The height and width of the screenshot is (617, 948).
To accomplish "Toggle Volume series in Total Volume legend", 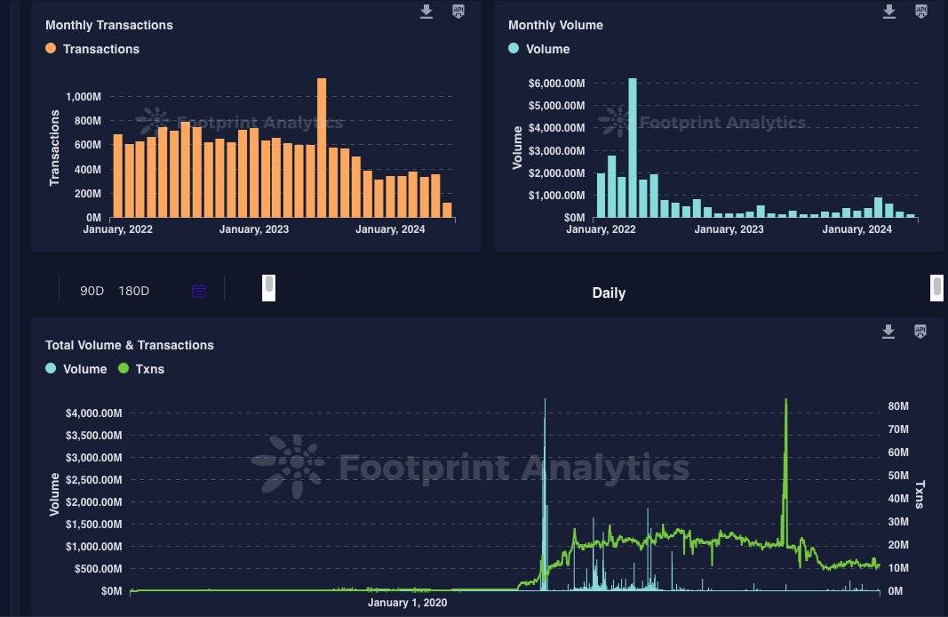I will click(76, 369).
